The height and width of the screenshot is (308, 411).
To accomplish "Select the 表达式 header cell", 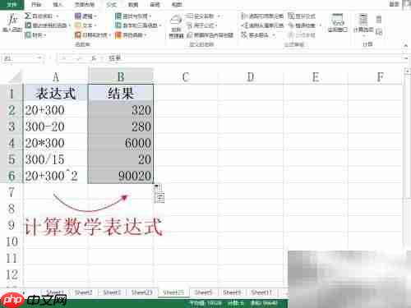I will tap(56, 93).
